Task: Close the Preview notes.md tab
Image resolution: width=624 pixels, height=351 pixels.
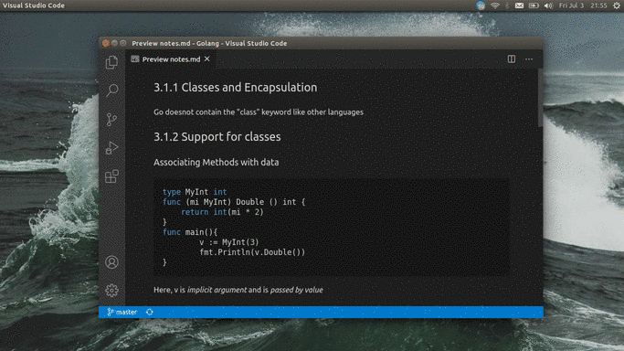Action: [x=207, y=58]
